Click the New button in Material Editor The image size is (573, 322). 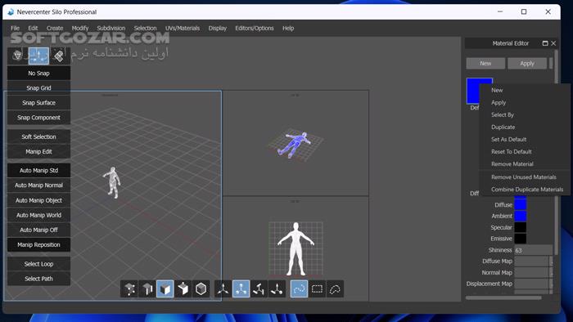click(485, 64)
